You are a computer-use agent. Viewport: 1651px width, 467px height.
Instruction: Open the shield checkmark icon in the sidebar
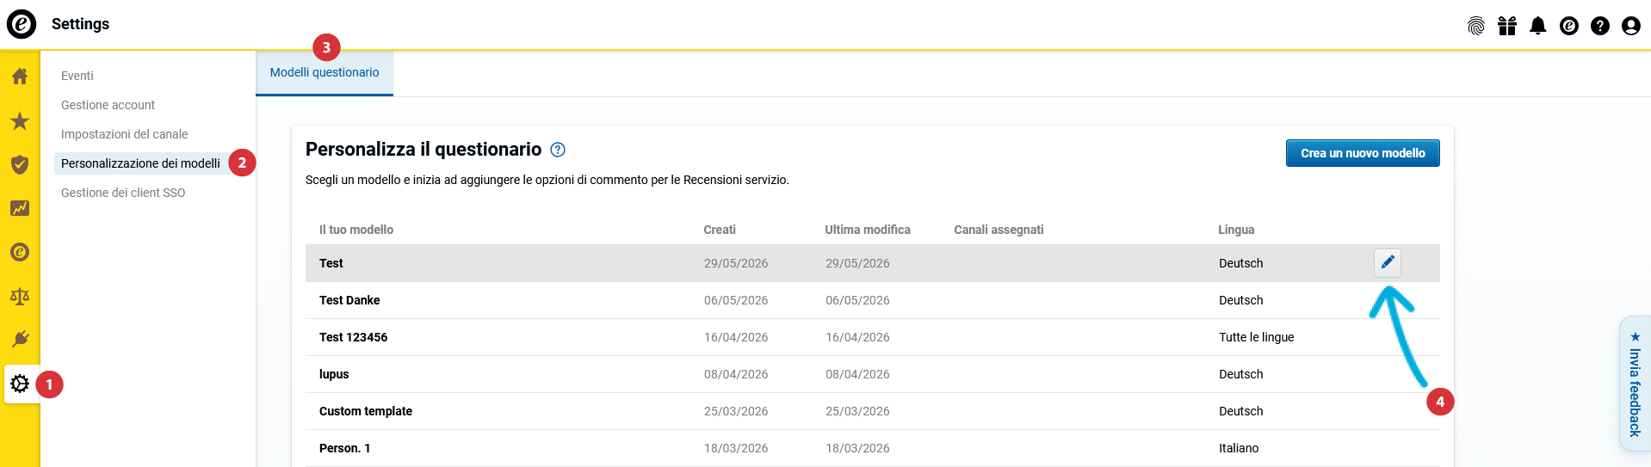tap(20, 164)
